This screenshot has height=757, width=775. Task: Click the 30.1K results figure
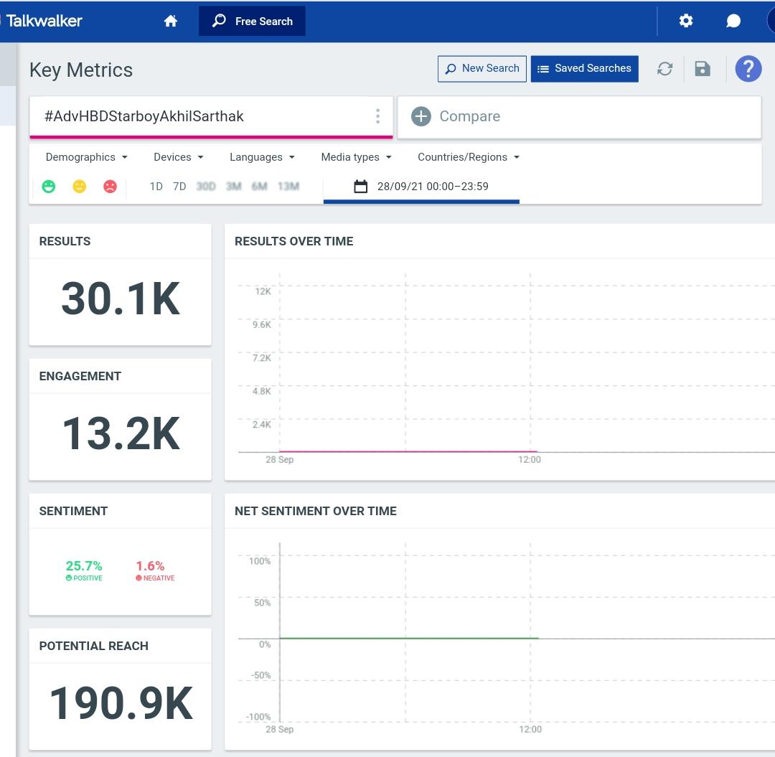tap(121, 298)
